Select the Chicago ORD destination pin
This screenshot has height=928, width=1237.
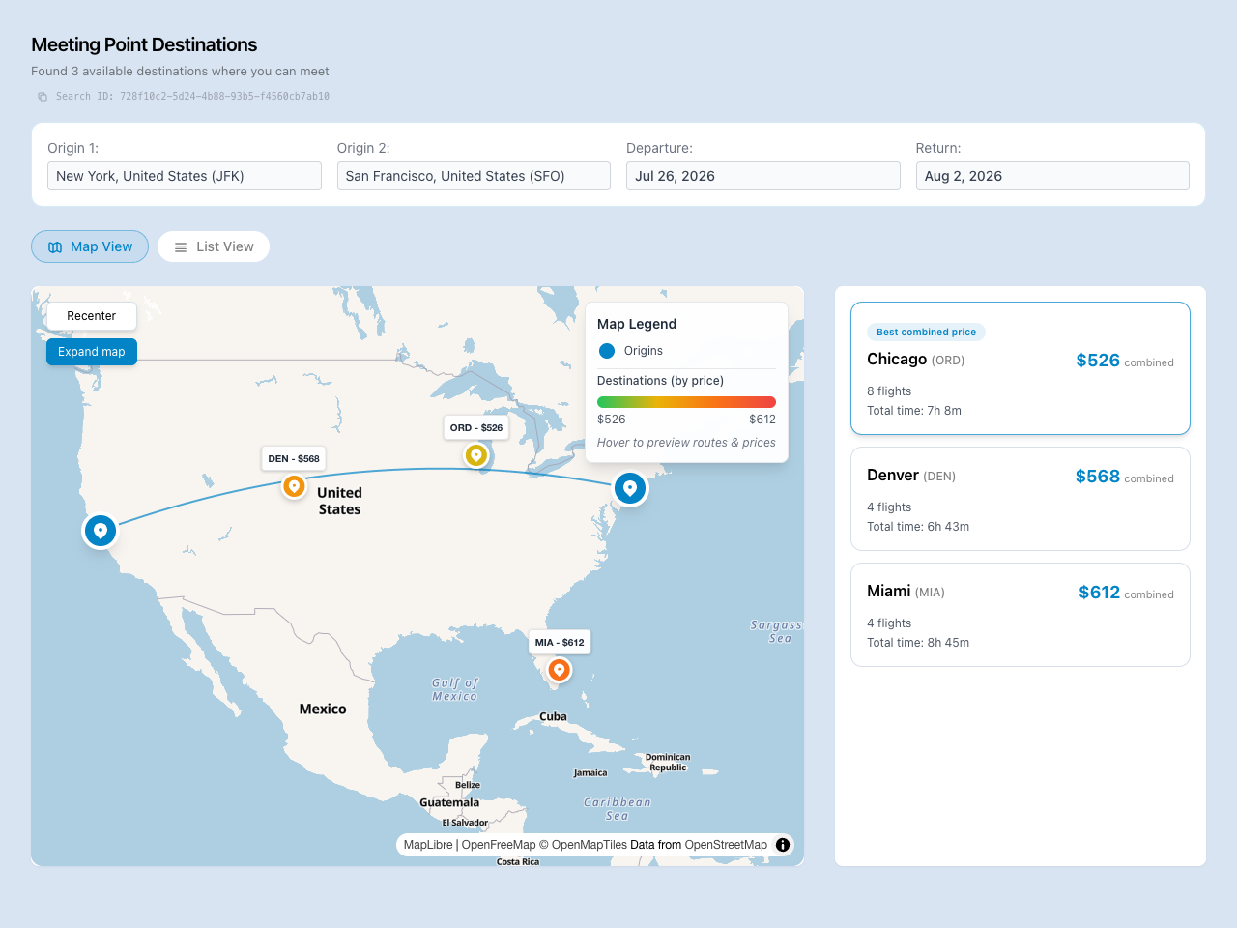tap(475, 455)
